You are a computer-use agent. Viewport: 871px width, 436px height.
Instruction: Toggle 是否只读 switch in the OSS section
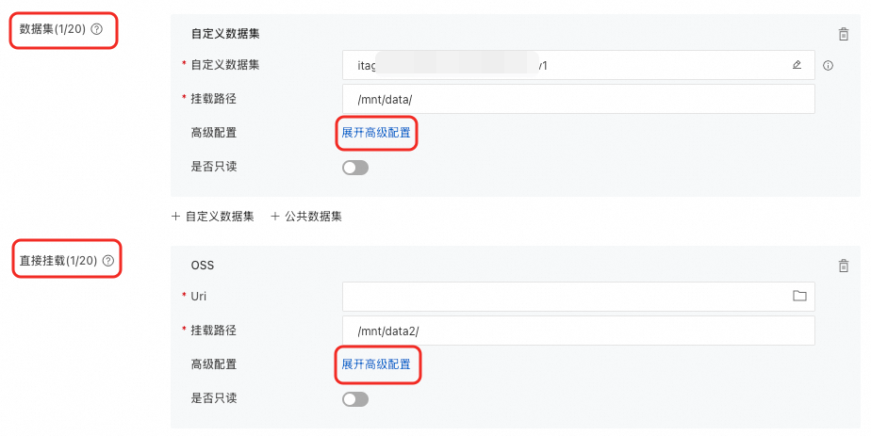coord(355,399)
